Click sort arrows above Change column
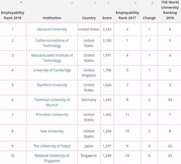The height and width of the screenshot is (164, 181). [x=153, y=3]
